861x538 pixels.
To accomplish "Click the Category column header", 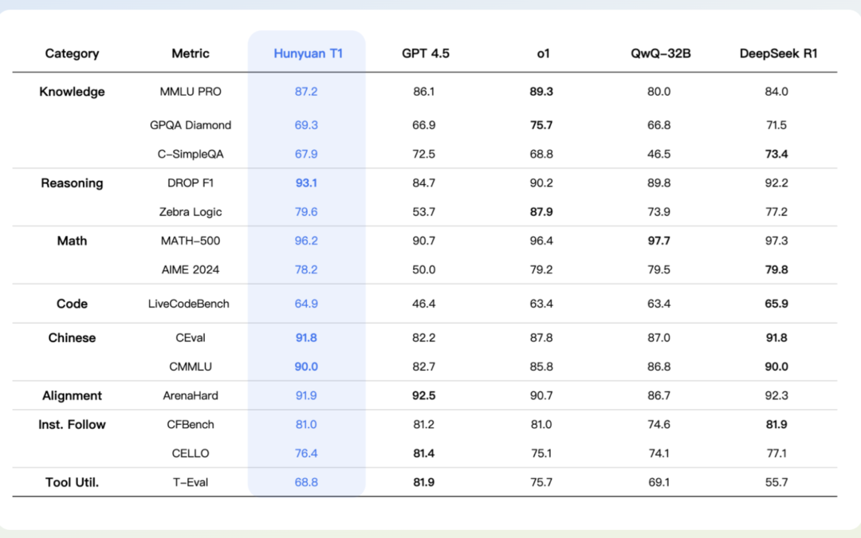I will [72, 53].
